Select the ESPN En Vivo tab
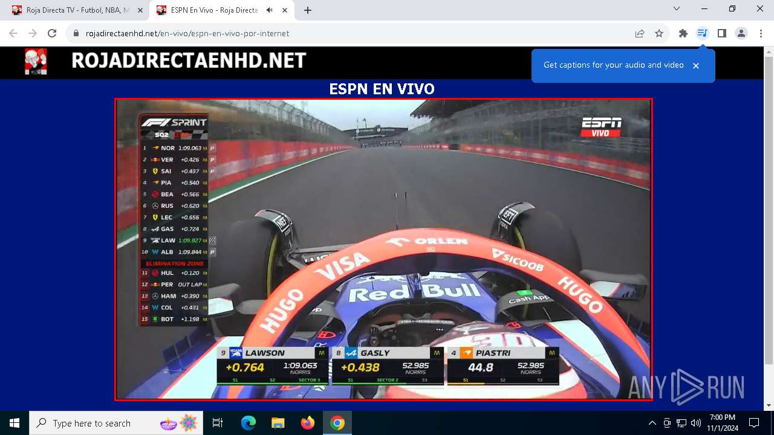This screenshot has width=774, height=435. point(221,10)
